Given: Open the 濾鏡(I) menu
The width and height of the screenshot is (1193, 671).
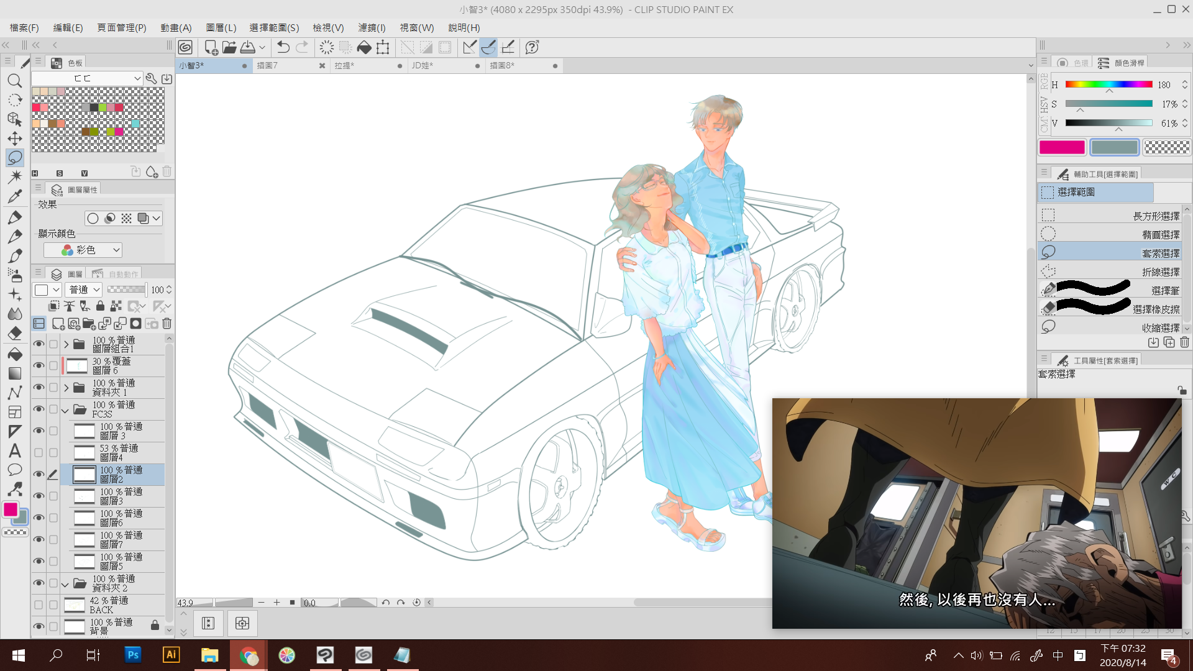Looking at the screenshot, I should click(372, 27).
